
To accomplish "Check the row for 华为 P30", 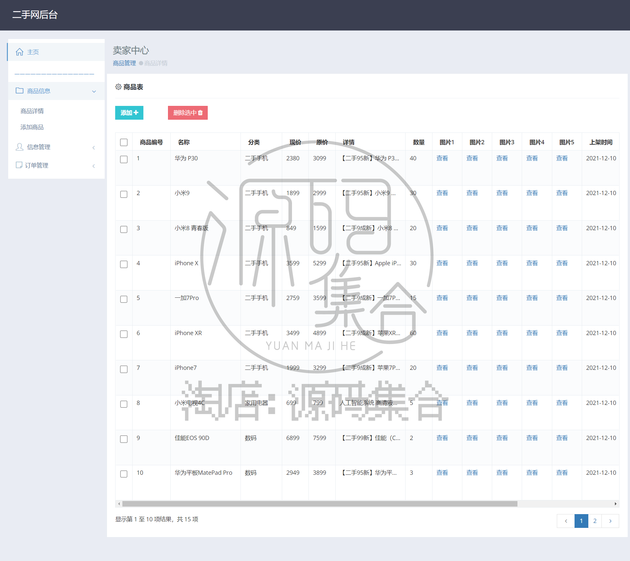I will (124, 159).
